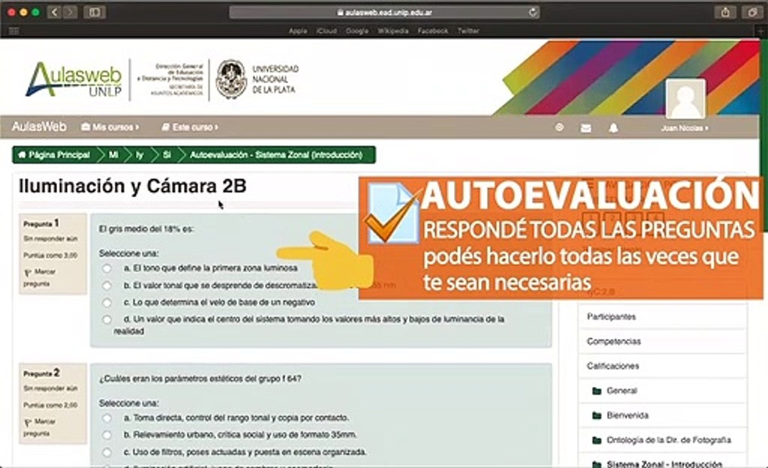The height and width of the screenshot is (468, 768).
Task: Go back with Safari's back arrow
Action: [x=55, y=12]
